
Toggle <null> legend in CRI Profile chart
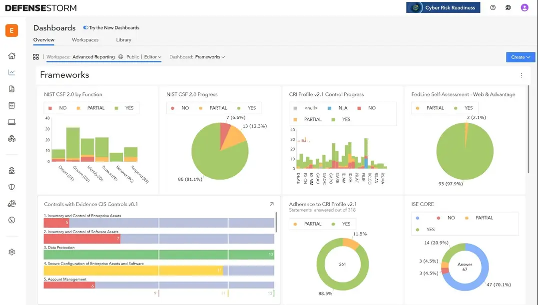[305, 108]
